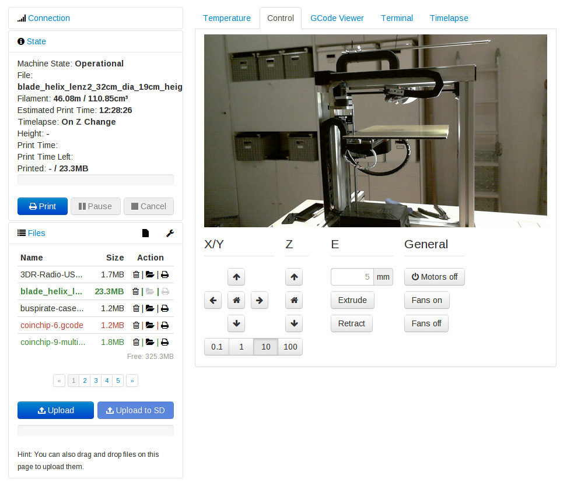Image resolution: width=567 pixels, height=486 pixels.
Task: Start the print with Print button
Action: [x=43, y=206]
